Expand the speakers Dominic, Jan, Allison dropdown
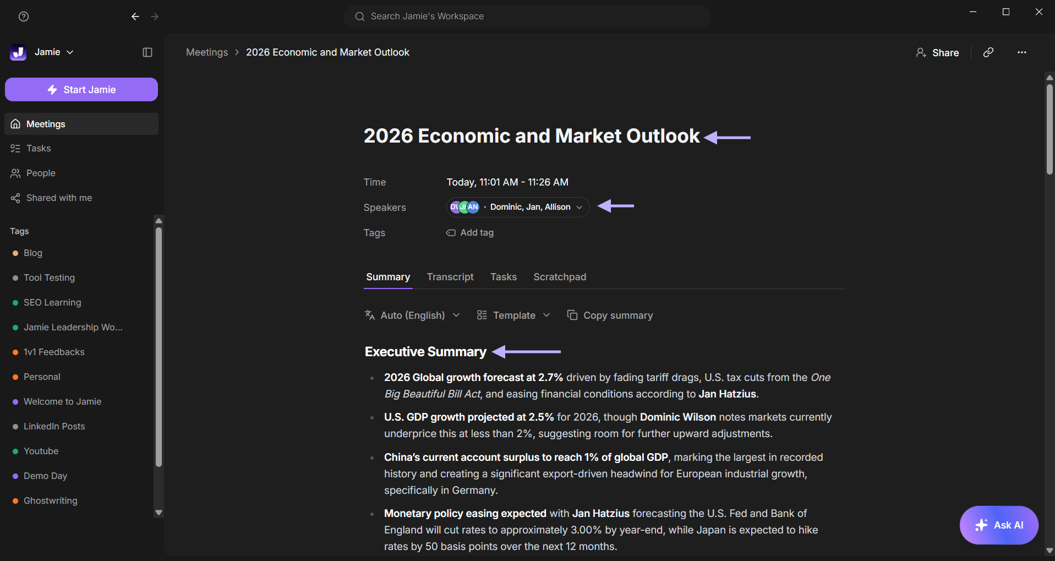The image size is (1055, 561). pyautogui.click(x=518, y=207)
